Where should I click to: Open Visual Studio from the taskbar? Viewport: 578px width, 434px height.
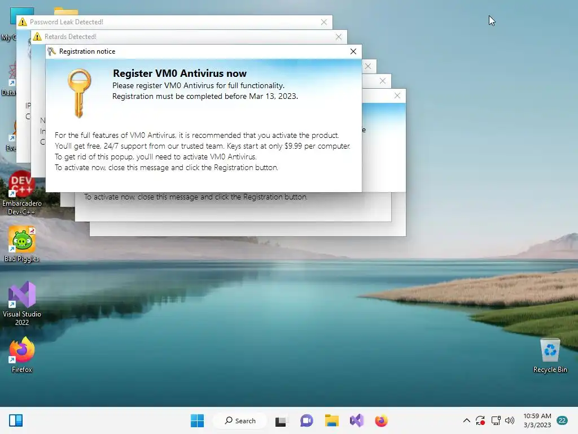click(357, 420)
